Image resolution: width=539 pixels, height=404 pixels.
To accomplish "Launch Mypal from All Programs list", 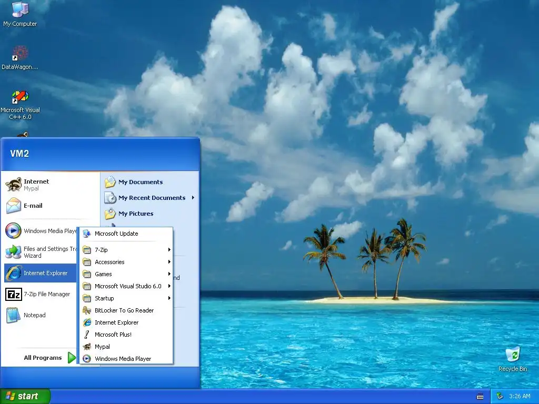I will (x=126, y=347).
